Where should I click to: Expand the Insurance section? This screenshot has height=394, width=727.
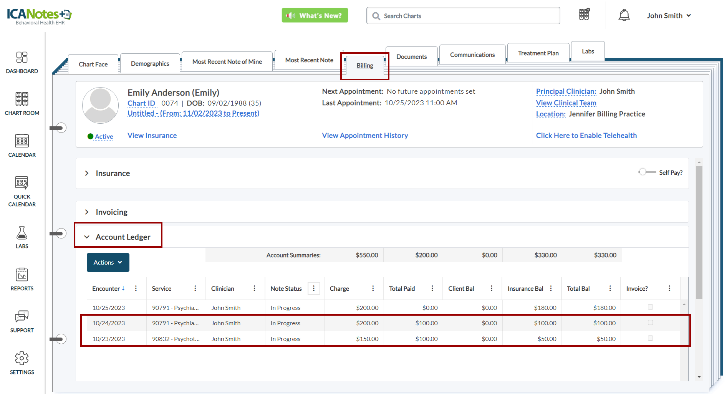(87, 173)
